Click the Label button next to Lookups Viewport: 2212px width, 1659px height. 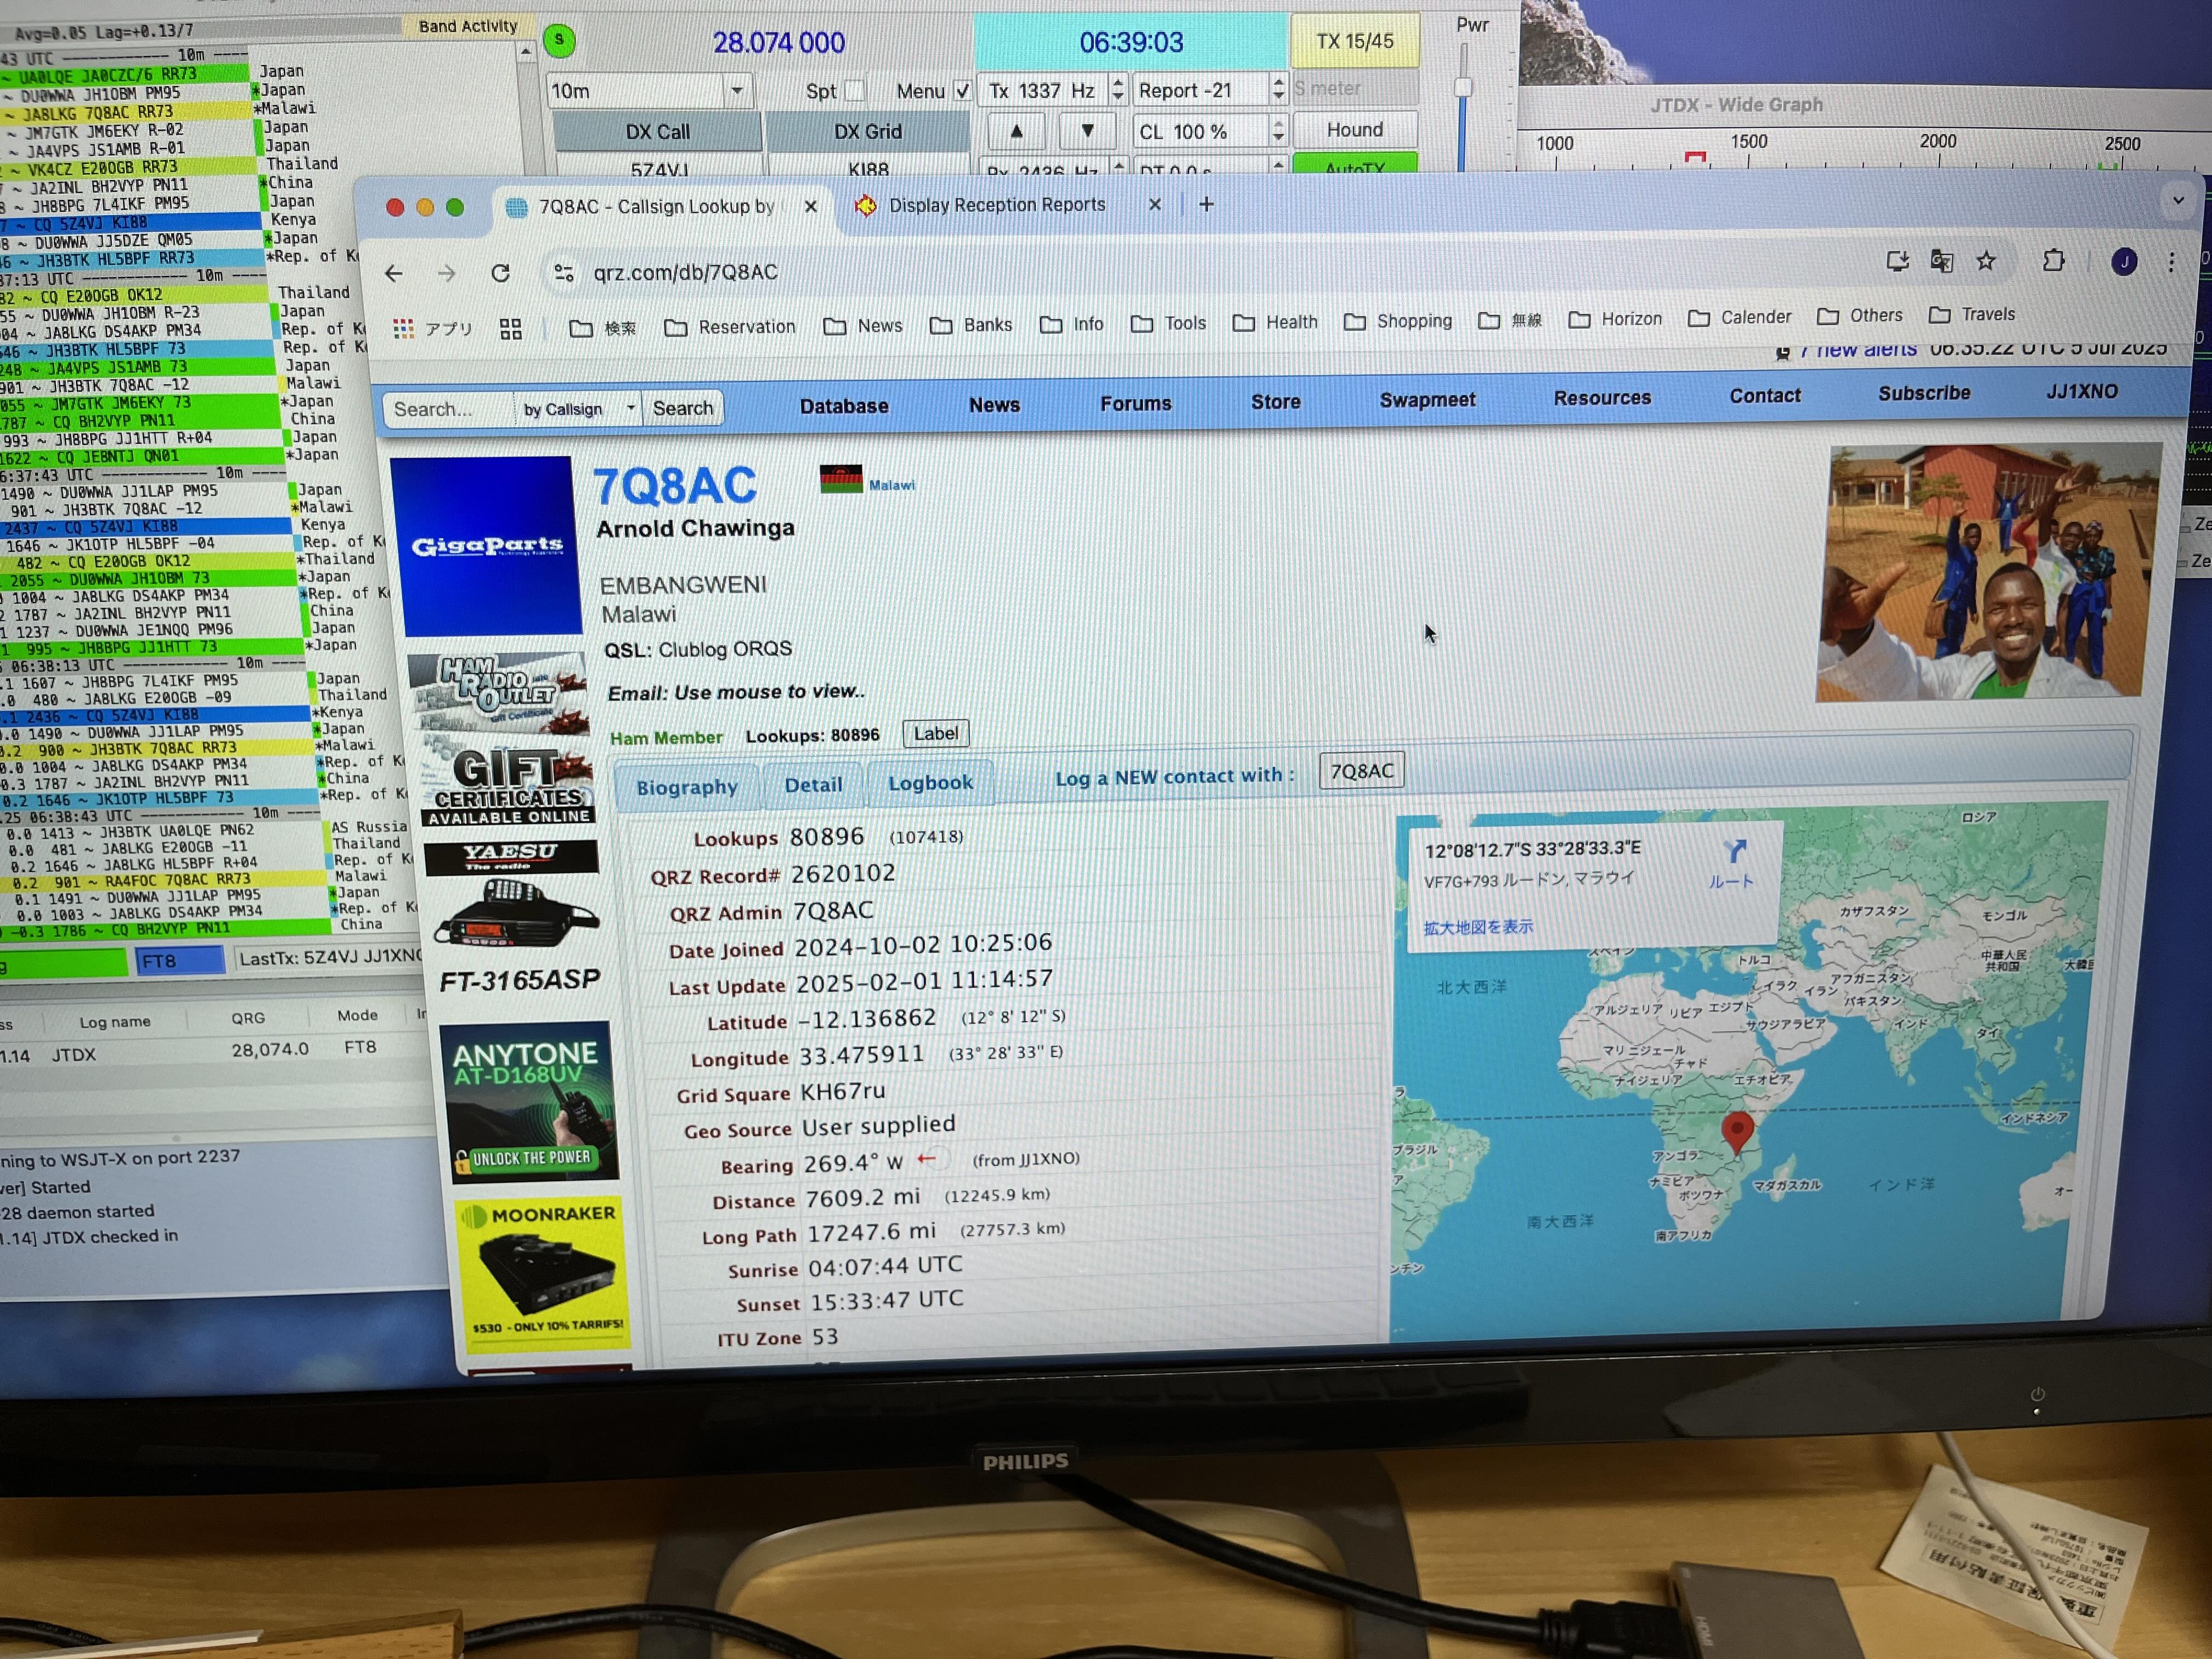pos(935,733)
